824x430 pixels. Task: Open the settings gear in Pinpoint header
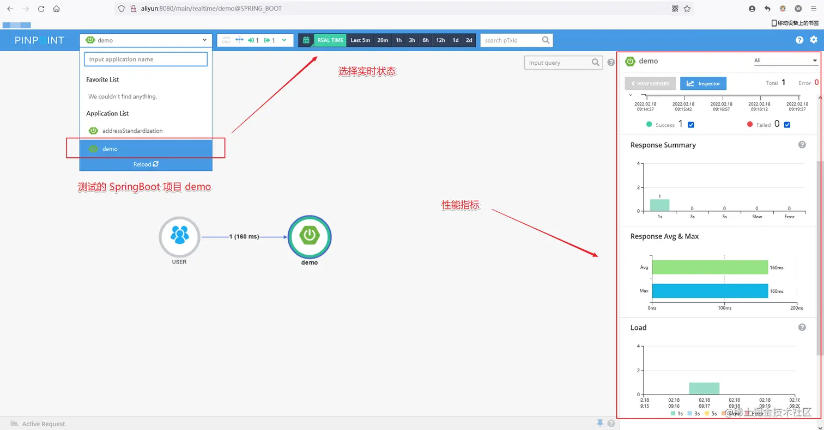814,40
